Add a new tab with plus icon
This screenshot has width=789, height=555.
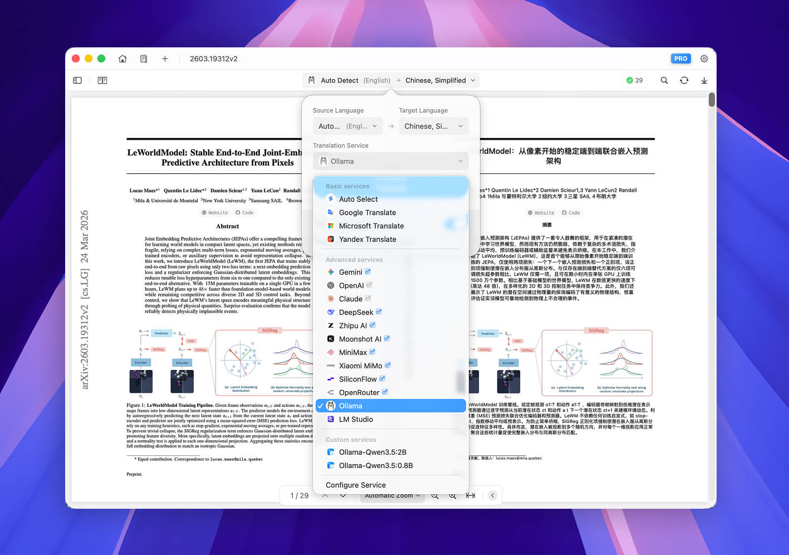(165, 59)
